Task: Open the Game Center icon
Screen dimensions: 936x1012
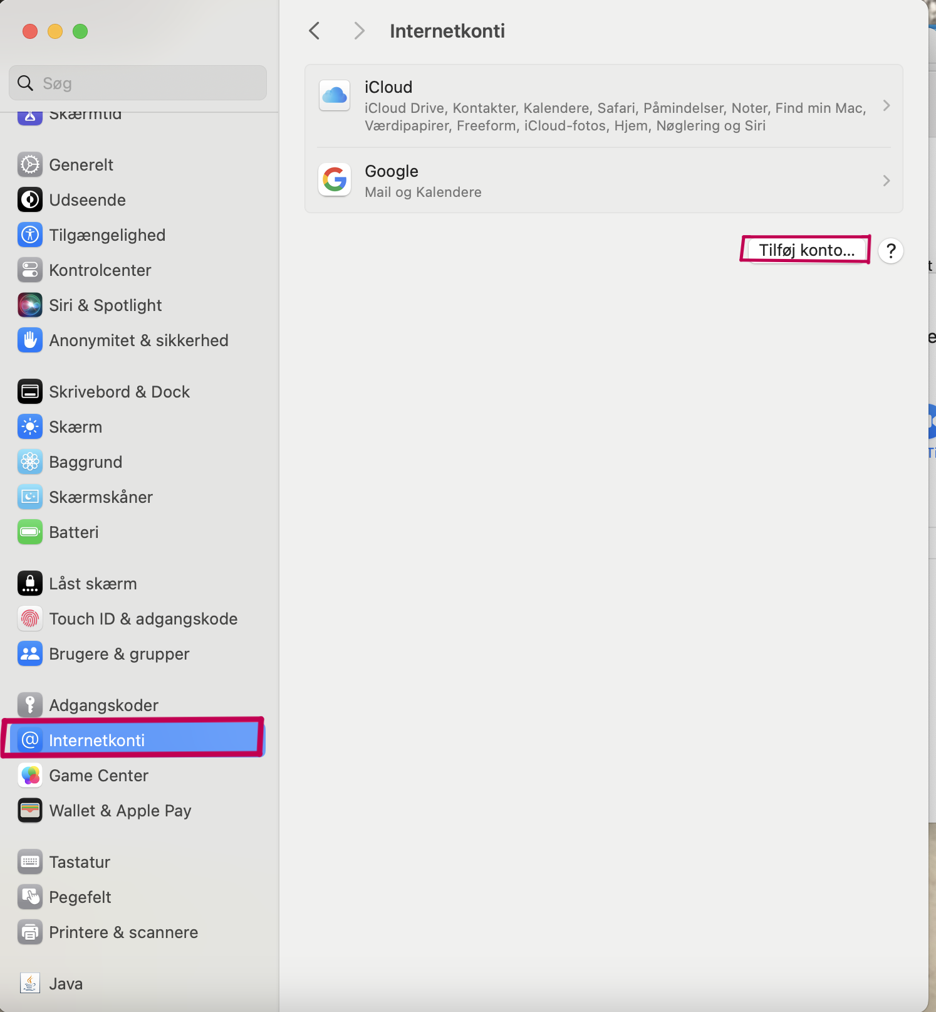Action: point(30,775)
